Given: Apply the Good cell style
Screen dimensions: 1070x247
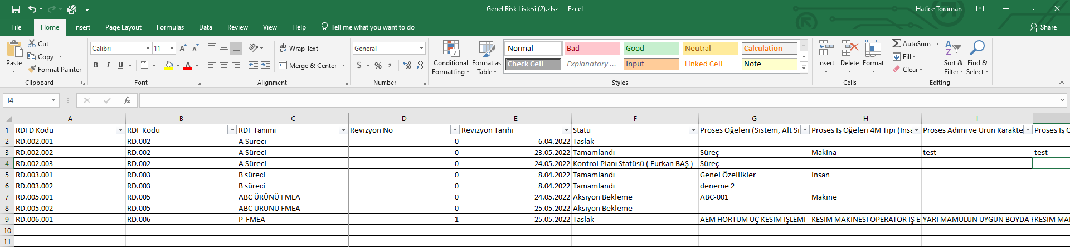Looking at the screenshot, I should [651, 49].
